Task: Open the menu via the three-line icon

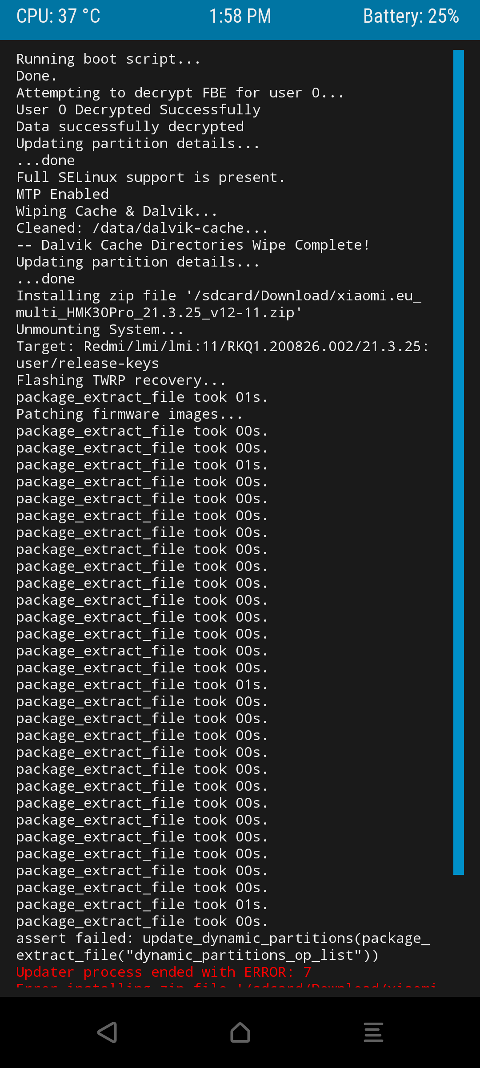Action: click(x=373, y=1032)
